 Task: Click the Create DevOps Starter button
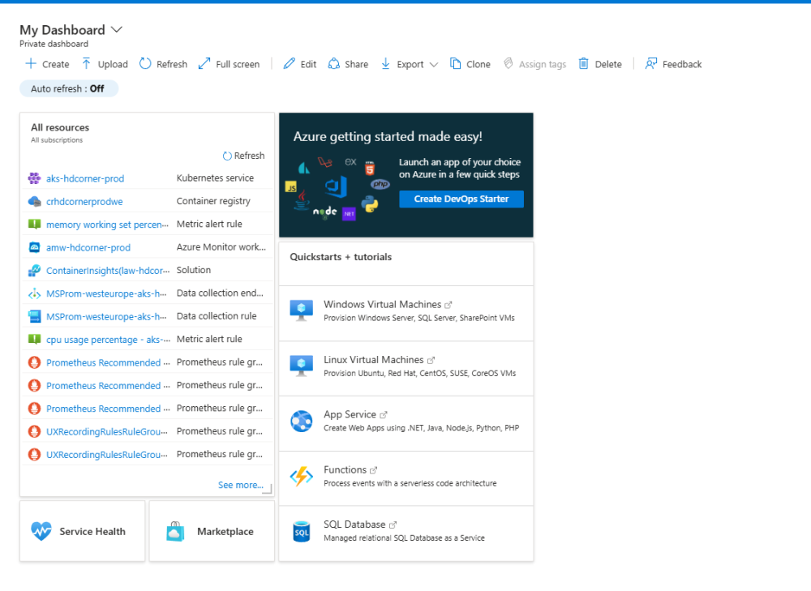pos(461,199)
